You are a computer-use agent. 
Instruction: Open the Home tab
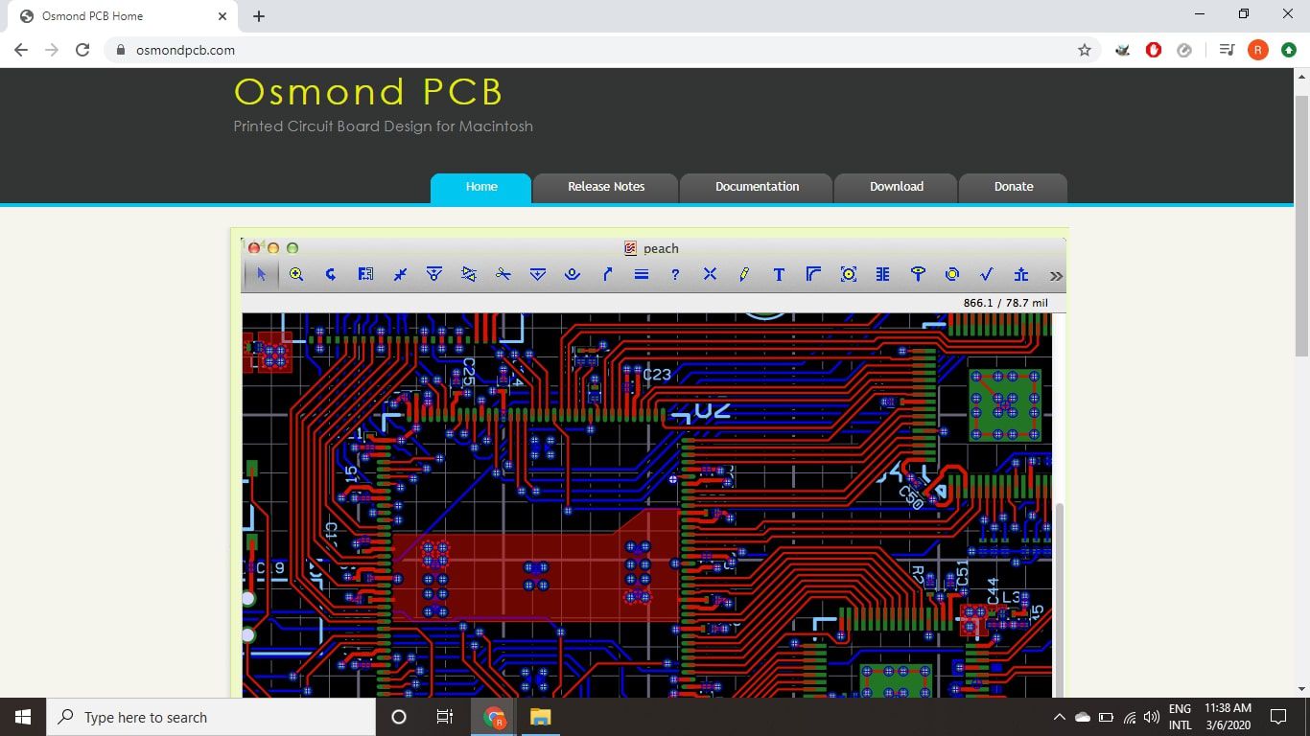(481, 187)
